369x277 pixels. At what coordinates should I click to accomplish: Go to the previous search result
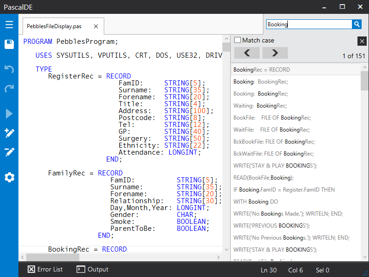[x=247, y=53]
